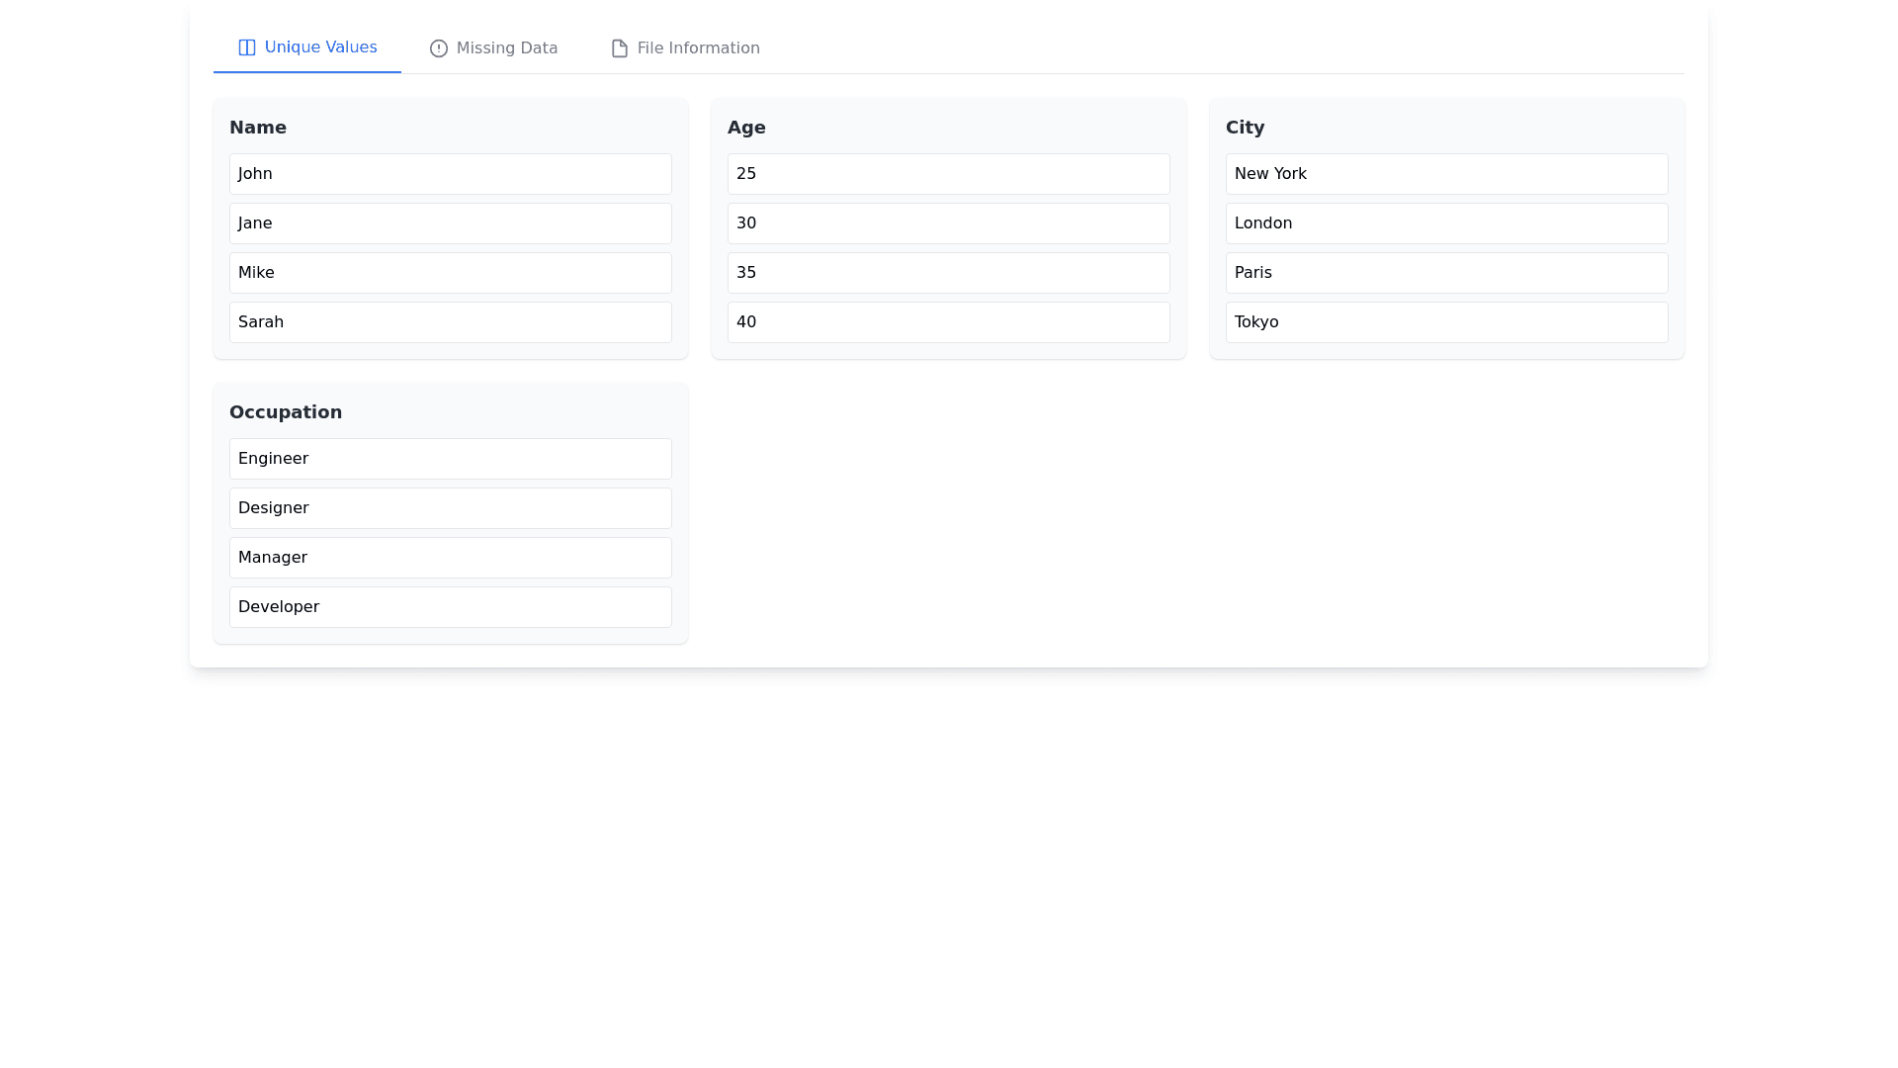This screenshot has height=1068, width=1898.
Task: Choose age value 40
Action: (x=948, y=322)
